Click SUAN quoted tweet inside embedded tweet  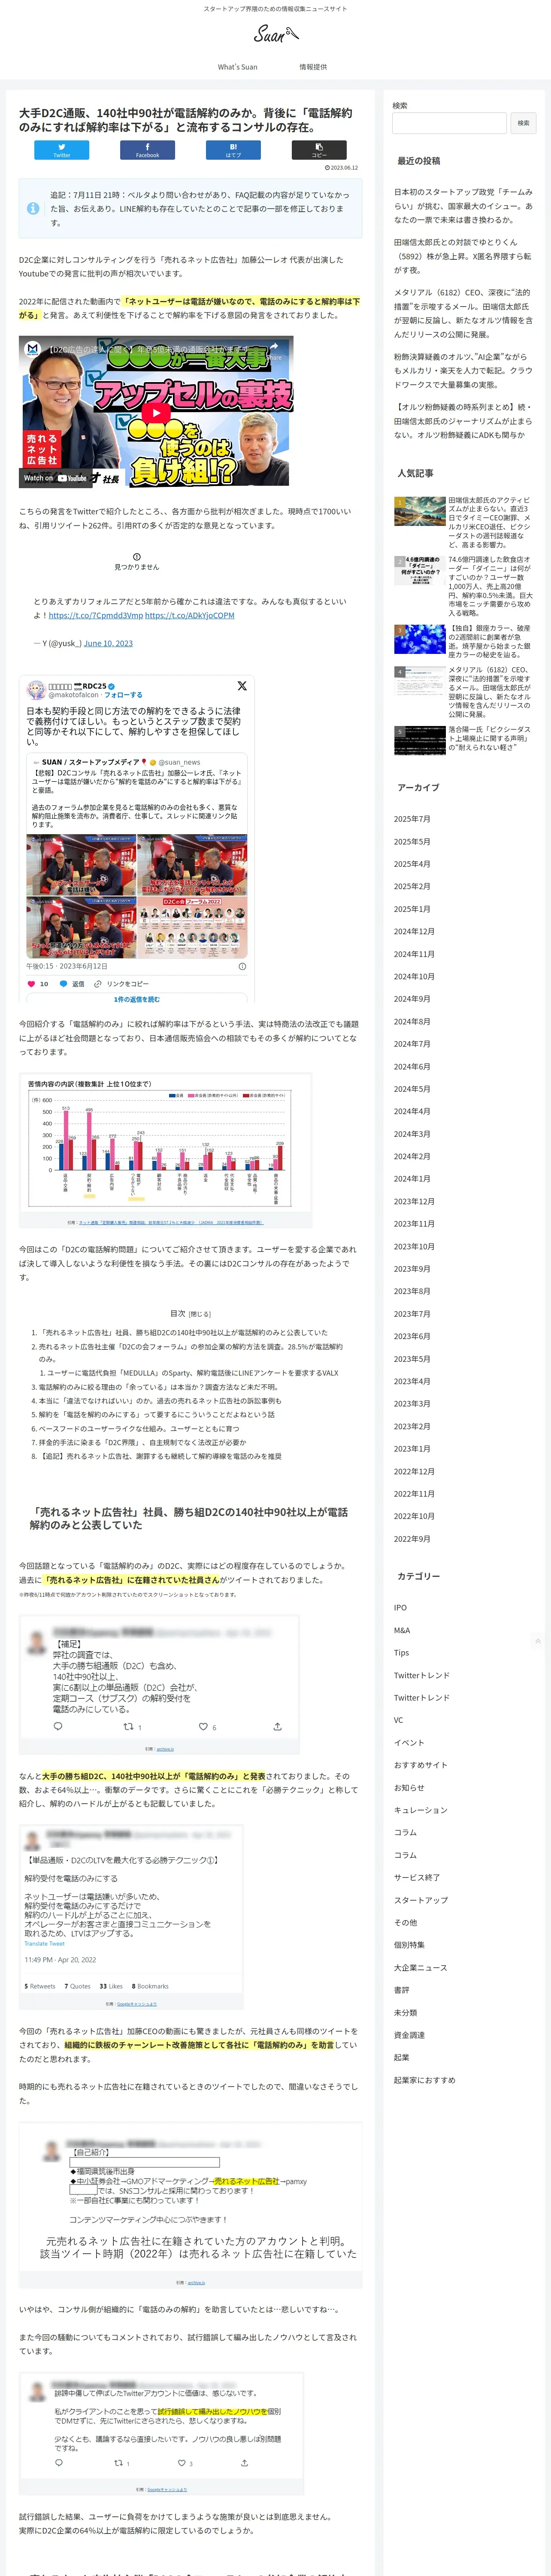[x=136, y=857]
